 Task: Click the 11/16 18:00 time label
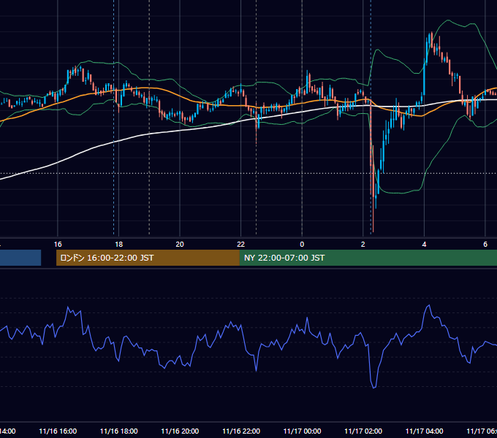(x=119, y=431)
